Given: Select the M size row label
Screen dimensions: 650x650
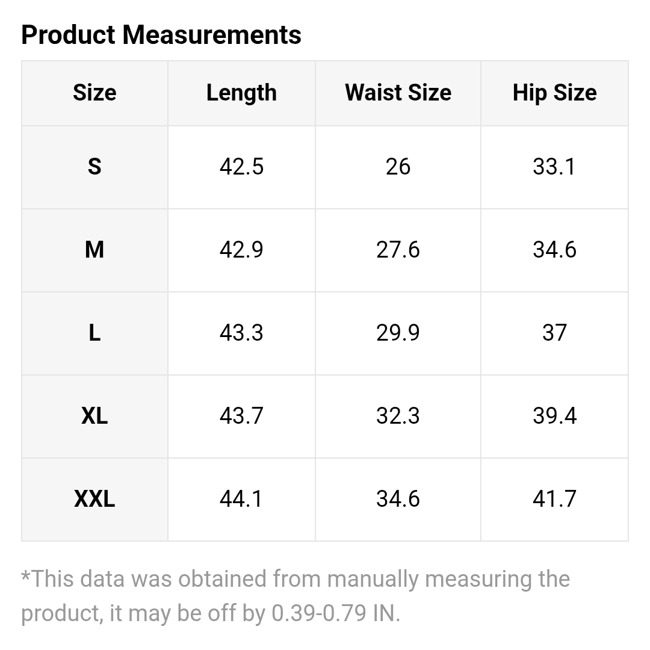Looking at the screenshot, I should pos(94,250).
